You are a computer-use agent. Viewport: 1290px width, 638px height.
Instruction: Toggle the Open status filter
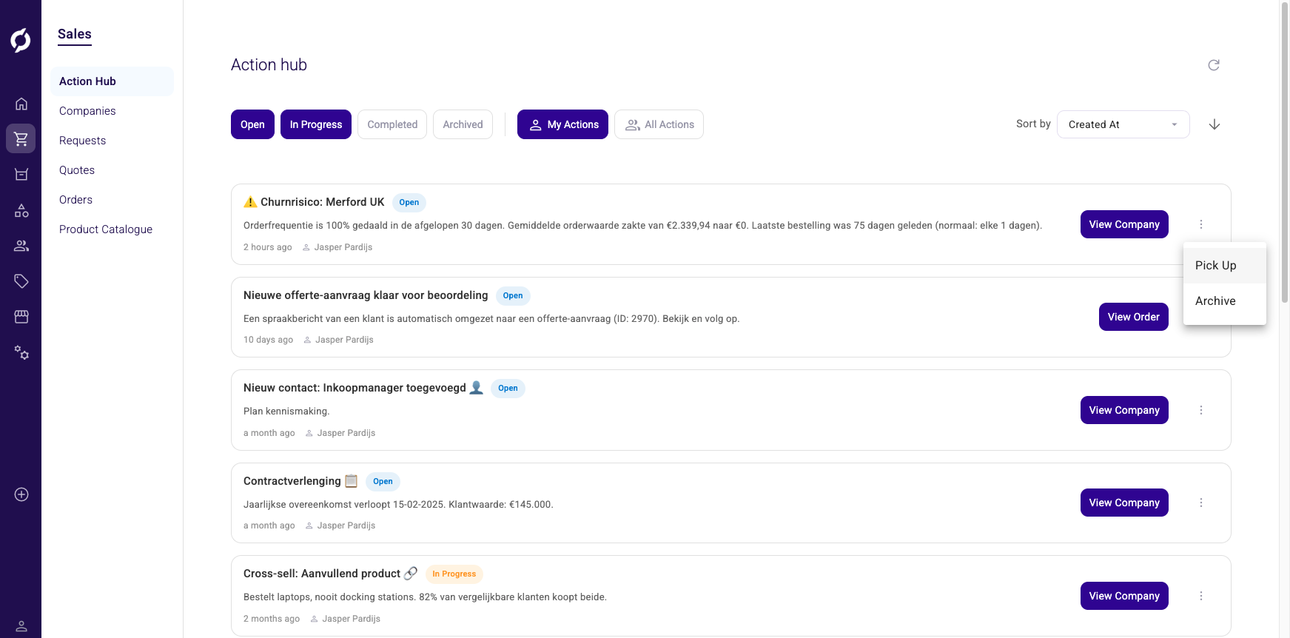(x=252, y=124)
